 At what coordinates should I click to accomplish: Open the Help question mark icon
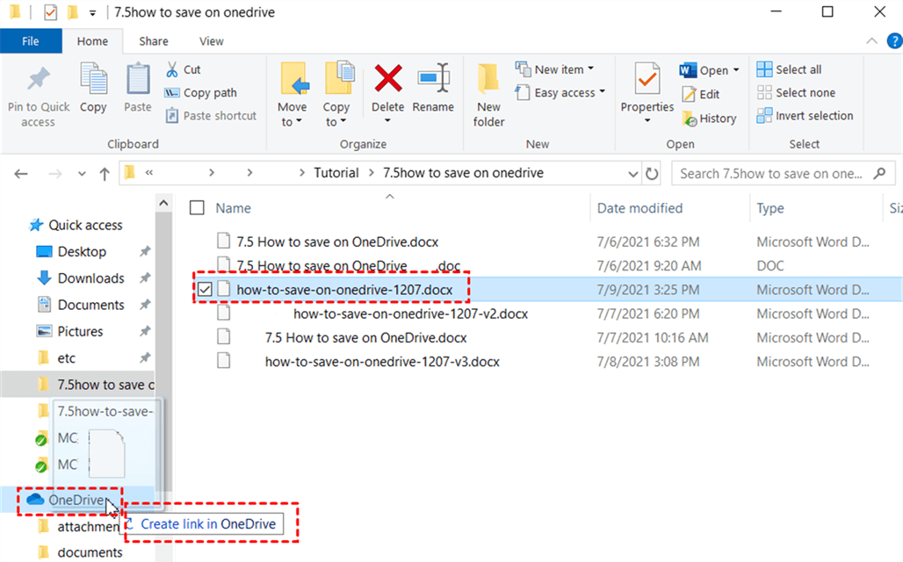pyautogui.click(x=895, y=41)
